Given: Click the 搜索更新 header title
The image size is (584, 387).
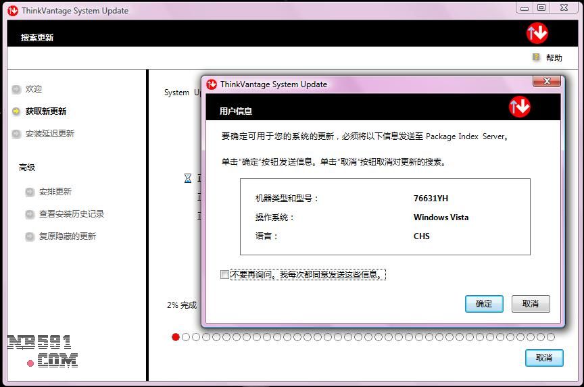Looking at the screenshot, I should point(37,38).
